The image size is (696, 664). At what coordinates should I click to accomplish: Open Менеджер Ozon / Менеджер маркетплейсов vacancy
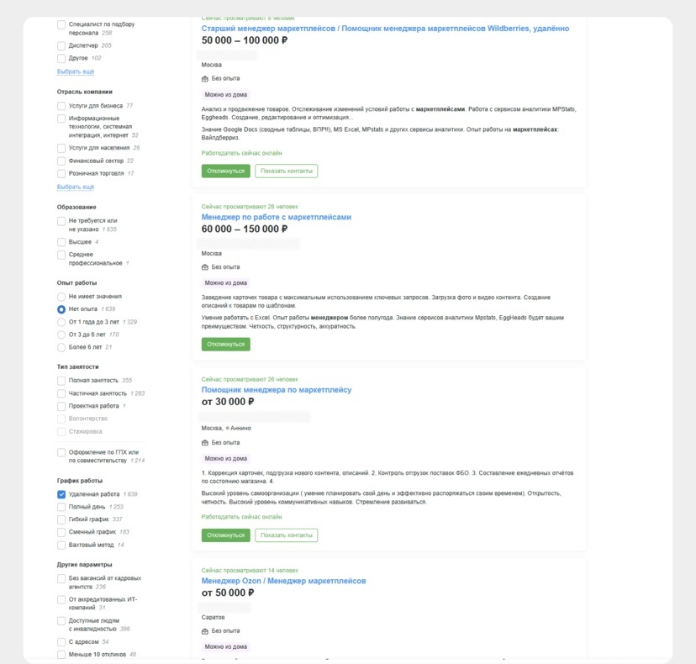(x=283, y=581)
